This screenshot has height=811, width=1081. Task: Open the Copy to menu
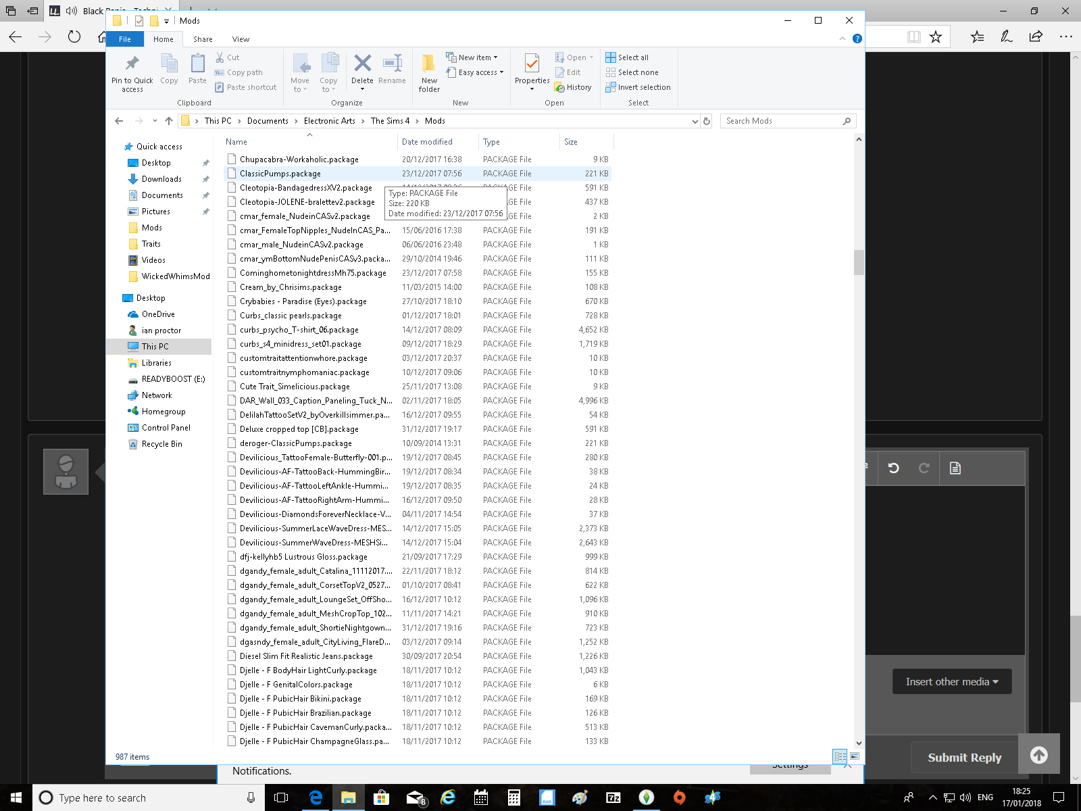pos(328,73)
